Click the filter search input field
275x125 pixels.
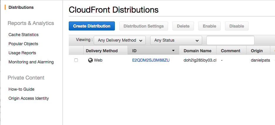pyautogui.click(x=230, y=40)
